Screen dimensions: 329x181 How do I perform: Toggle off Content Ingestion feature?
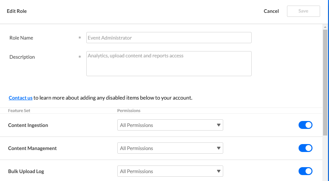tap(306, 125)
